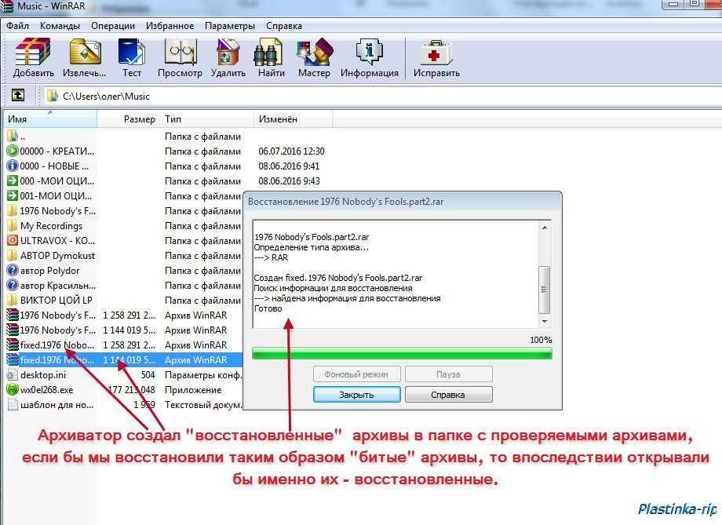722x525 pixels.
Task: Click the Пауза button
Action: tap(448, 374)
